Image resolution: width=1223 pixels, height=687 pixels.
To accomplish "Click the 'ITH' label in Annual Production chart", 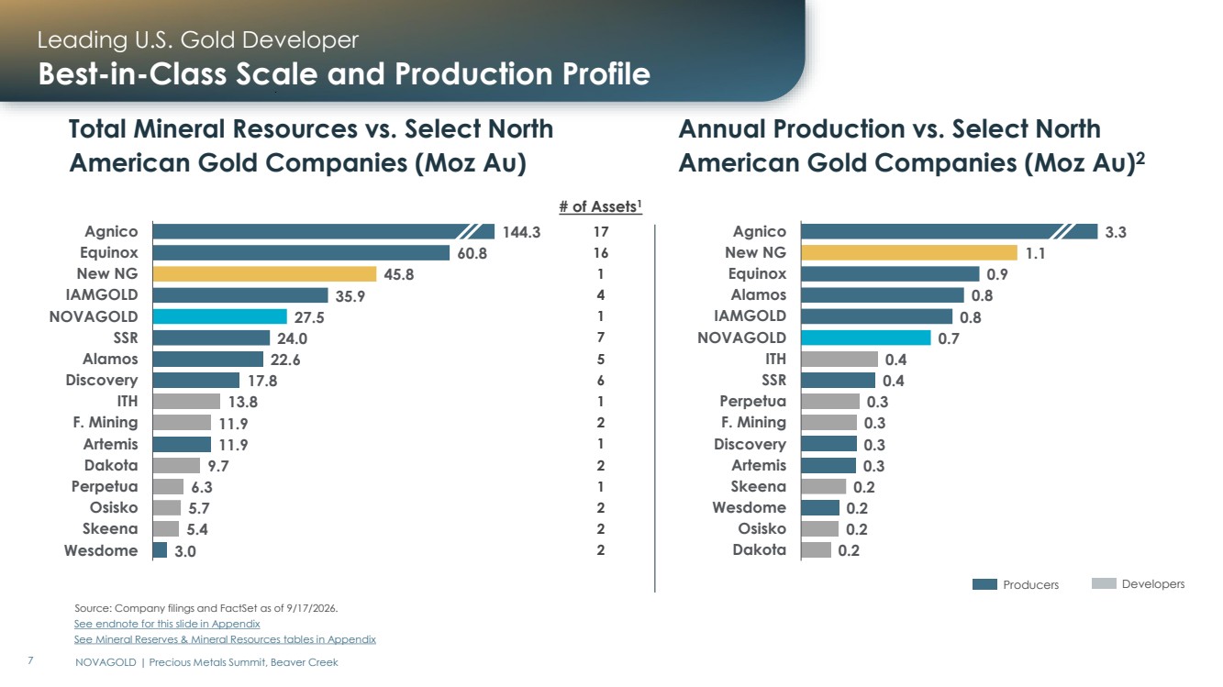I will (x=775, y=359).
